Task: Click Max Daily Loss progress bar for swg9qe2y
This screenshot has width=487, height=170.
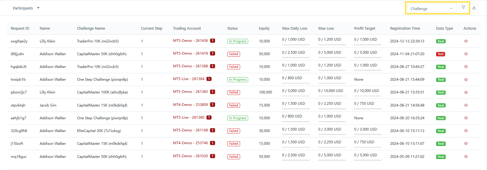Action: pyautogui.click(x=296, y=45)
